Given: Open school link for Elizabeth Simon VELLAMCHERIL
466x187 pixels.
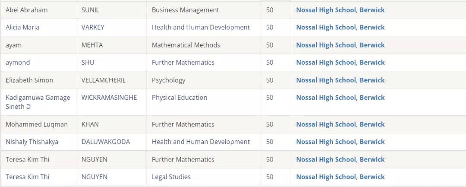Looking at the screenshot, I should tap(340, 80).
